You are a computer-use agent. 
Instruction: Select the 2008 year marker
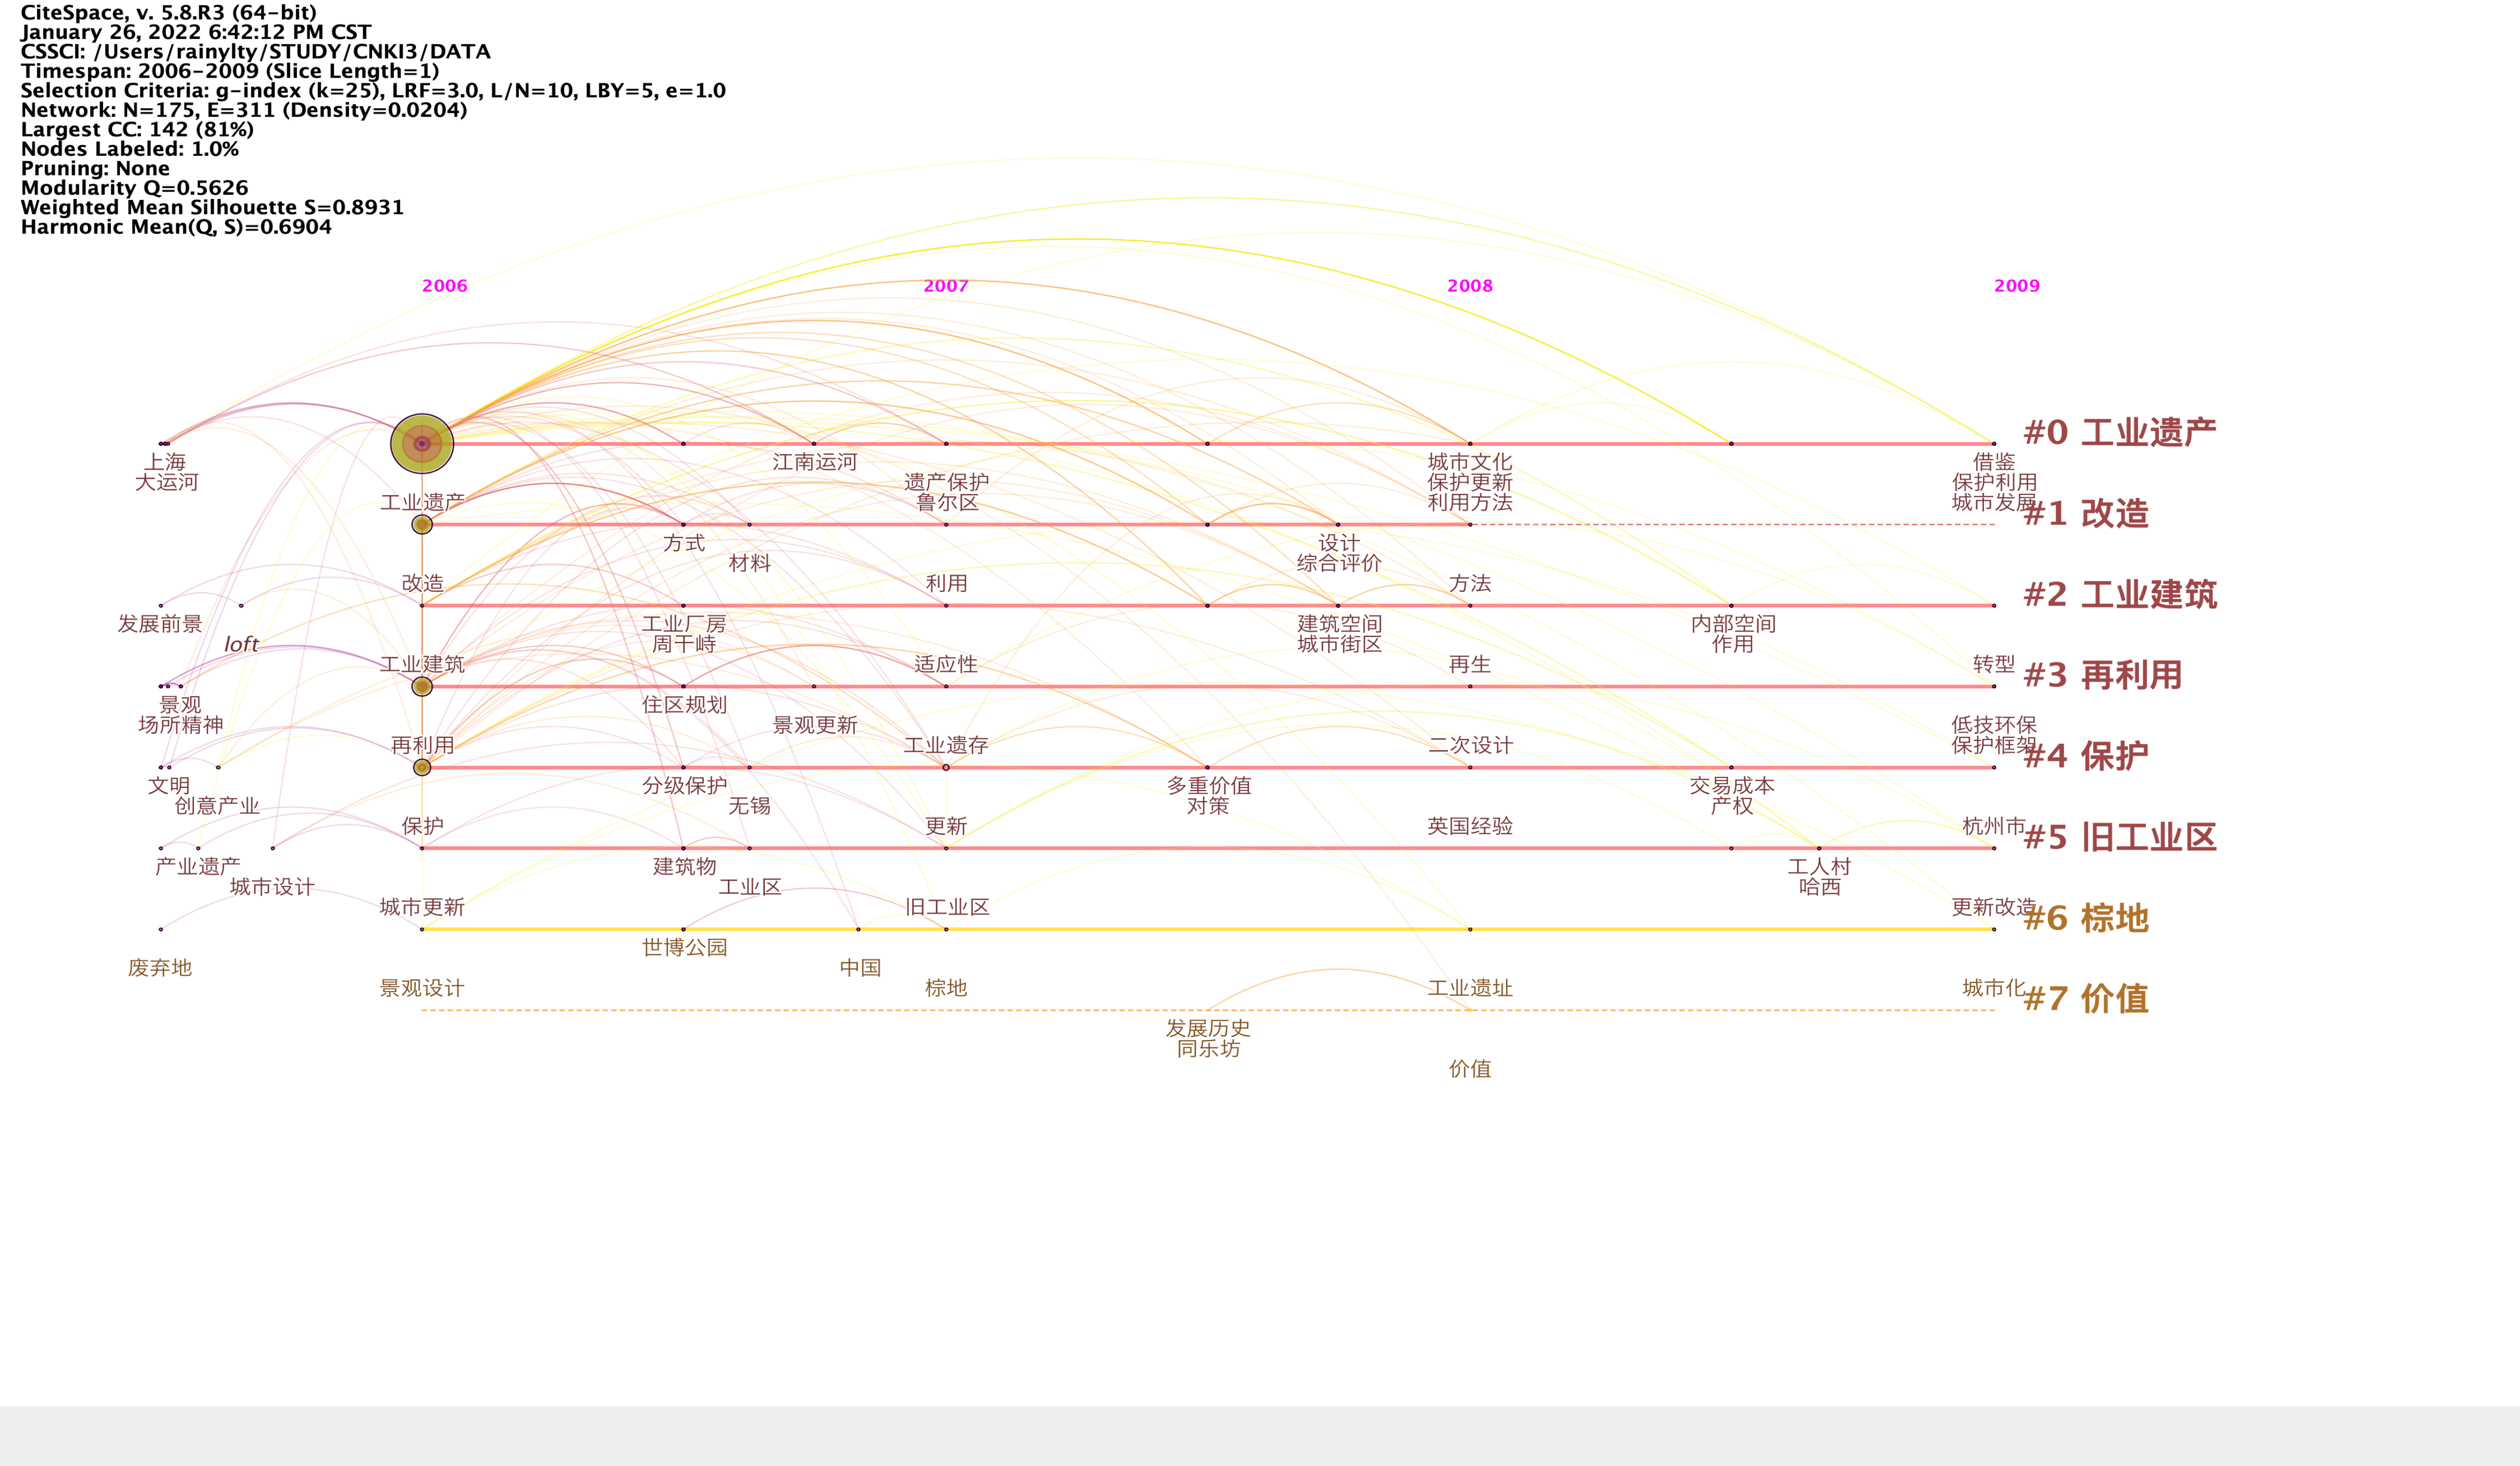point(1469,286)
